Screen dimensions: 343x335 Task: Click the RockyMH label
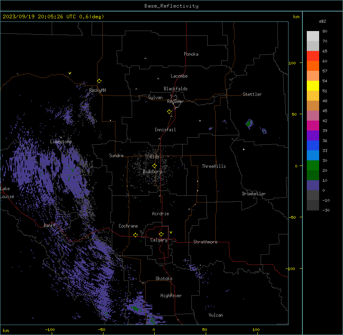(x=97, y=90)
